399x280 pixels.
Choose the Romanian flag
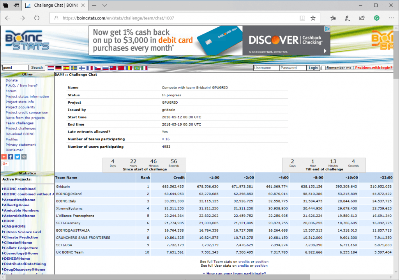[129, 68]
